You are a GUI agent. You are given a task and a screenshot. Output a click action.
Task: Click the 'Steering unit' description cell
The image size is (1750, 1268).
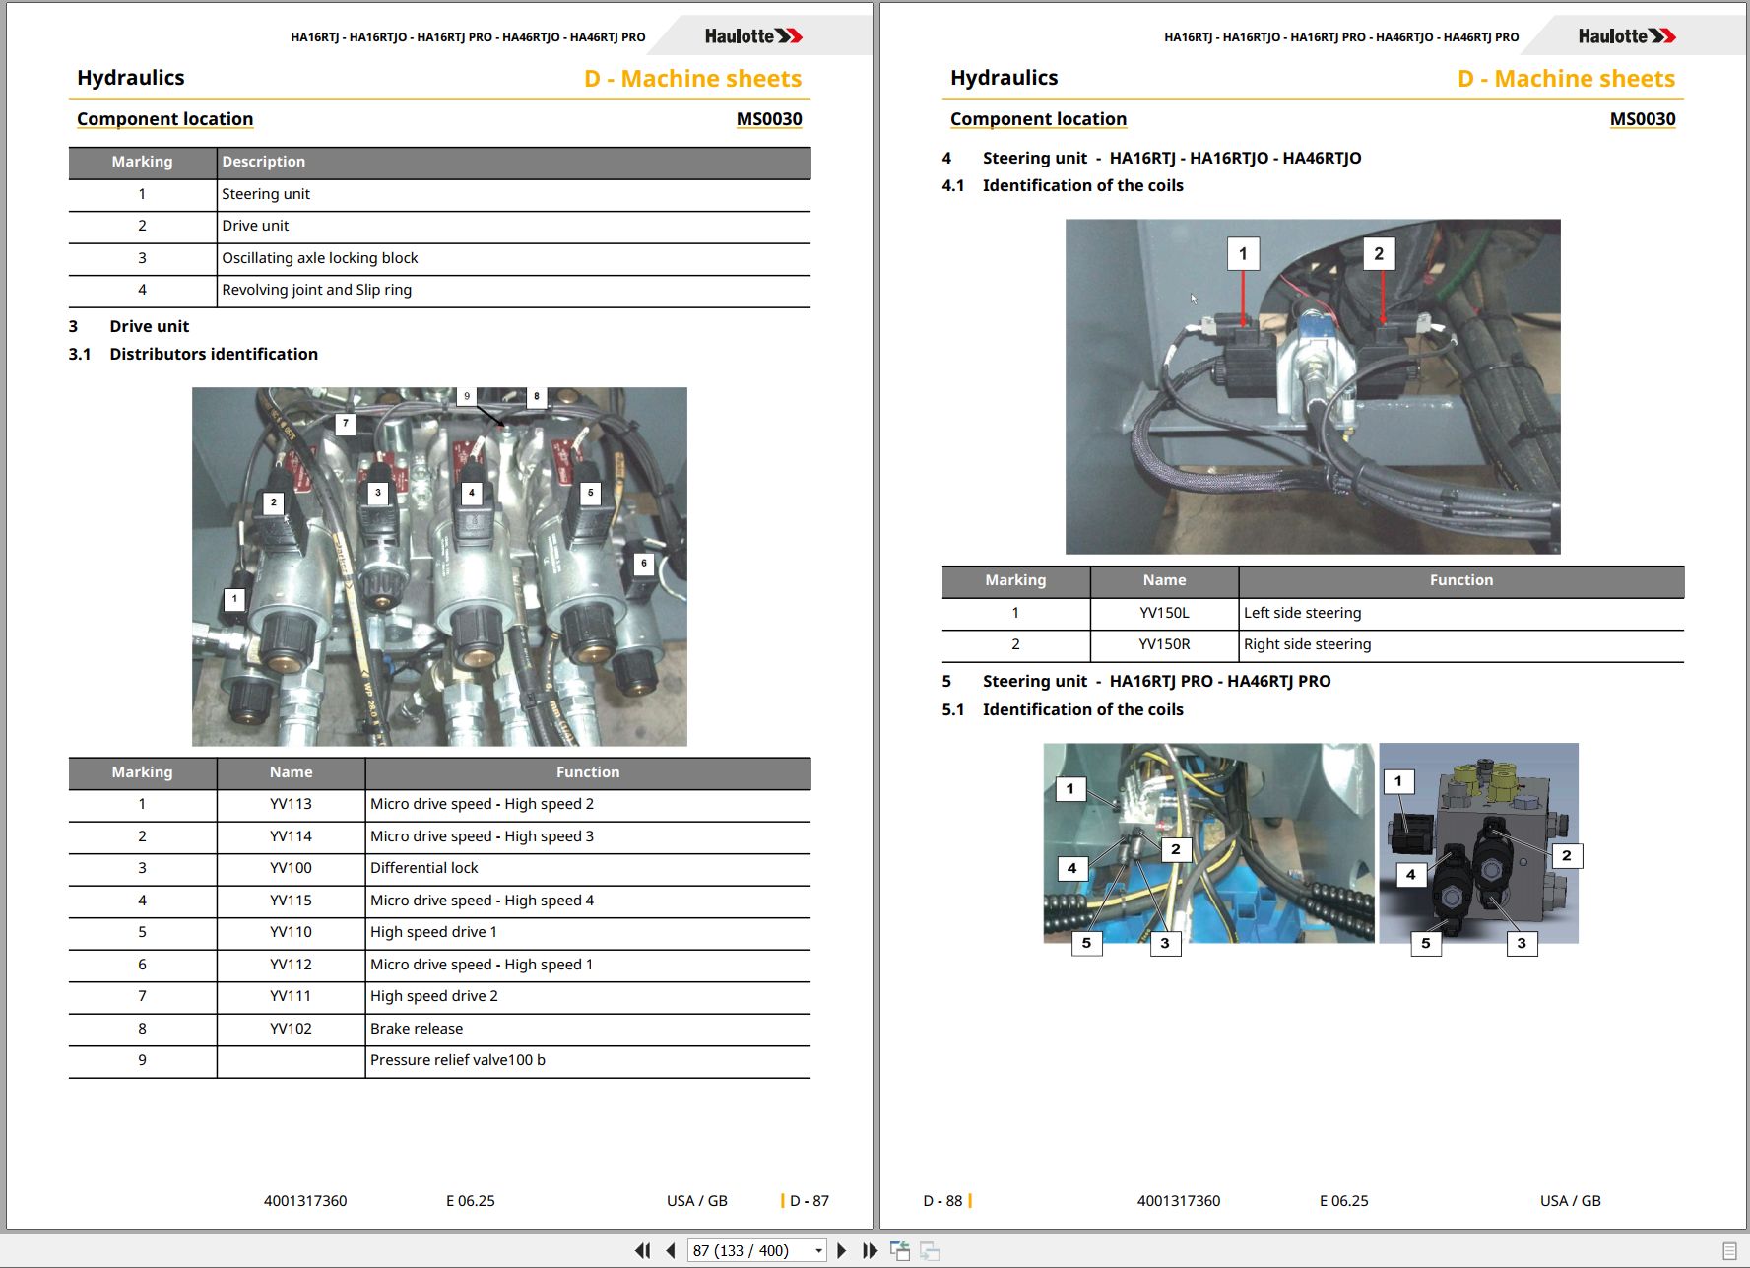click(513, 194)
